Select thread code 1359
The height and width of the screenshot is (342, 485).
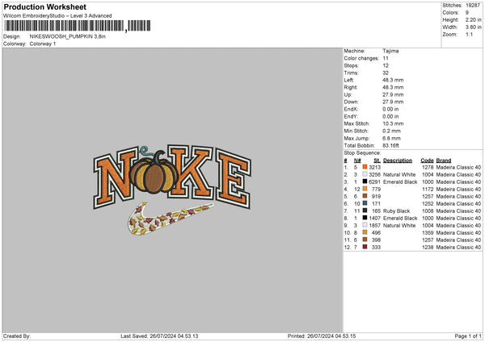428,233
